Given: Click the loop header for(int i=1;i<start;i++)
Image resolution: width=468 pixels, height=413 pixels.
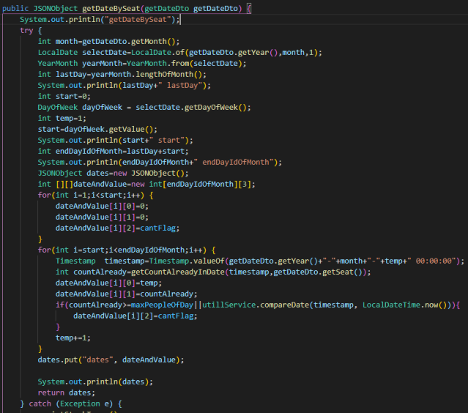Looking at the screenshot, I should pyautogui.click(x=91, y=196).
